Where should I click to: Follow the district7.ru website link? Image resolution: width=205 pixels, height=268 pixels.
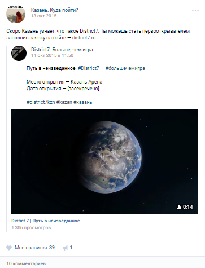[x=84, y=38]
